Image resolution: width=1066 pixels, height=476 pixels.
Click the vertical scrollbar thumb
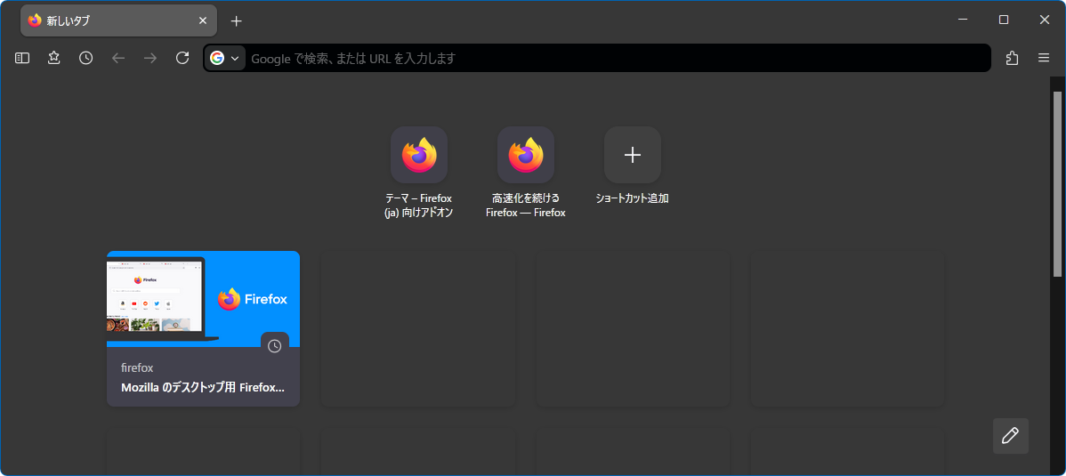coord(1057,182)
